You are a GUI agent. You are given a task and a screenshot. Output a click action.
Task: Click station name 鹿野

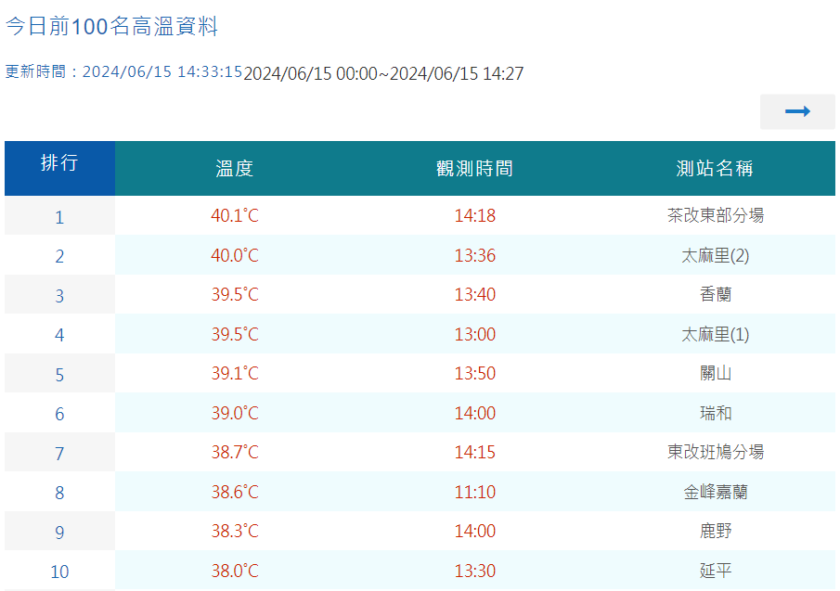pyautogui.click(x=716, y=531)
